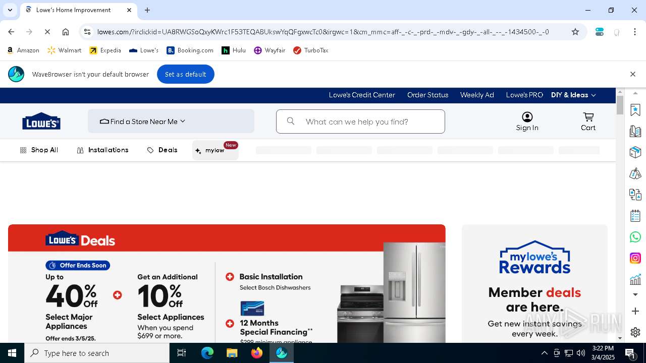
Task: Open browser menu three dots
Action: click(x=635, y=32)
